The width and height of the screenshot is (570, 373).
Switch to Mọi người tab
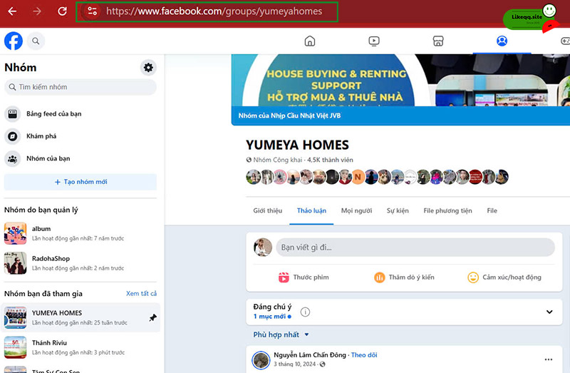pos(356,210)
